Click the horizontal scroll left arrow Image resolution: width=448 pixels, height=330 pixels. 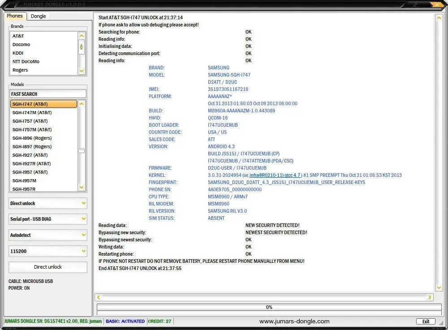98,297
